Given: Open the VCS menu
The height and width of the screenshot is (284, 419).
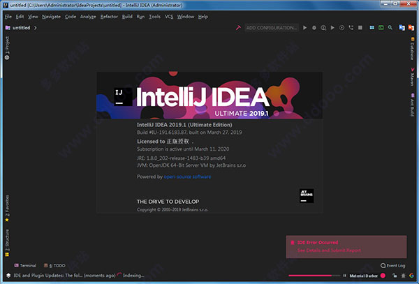Looking at the screenshot, I should [169, 17].
